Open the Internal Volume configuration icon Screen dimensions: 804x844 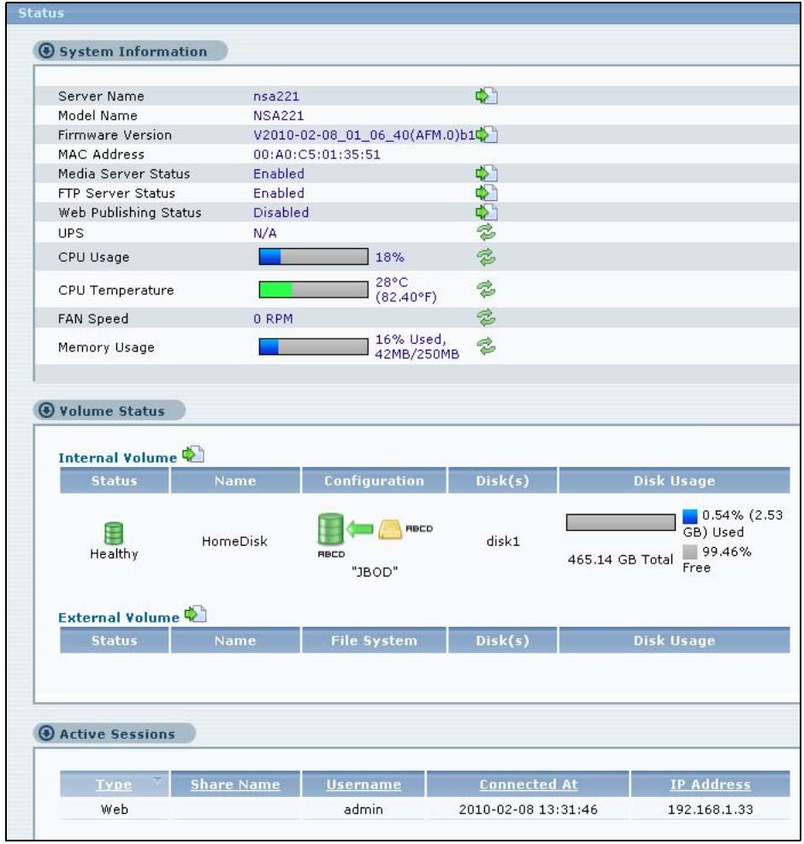193,455
